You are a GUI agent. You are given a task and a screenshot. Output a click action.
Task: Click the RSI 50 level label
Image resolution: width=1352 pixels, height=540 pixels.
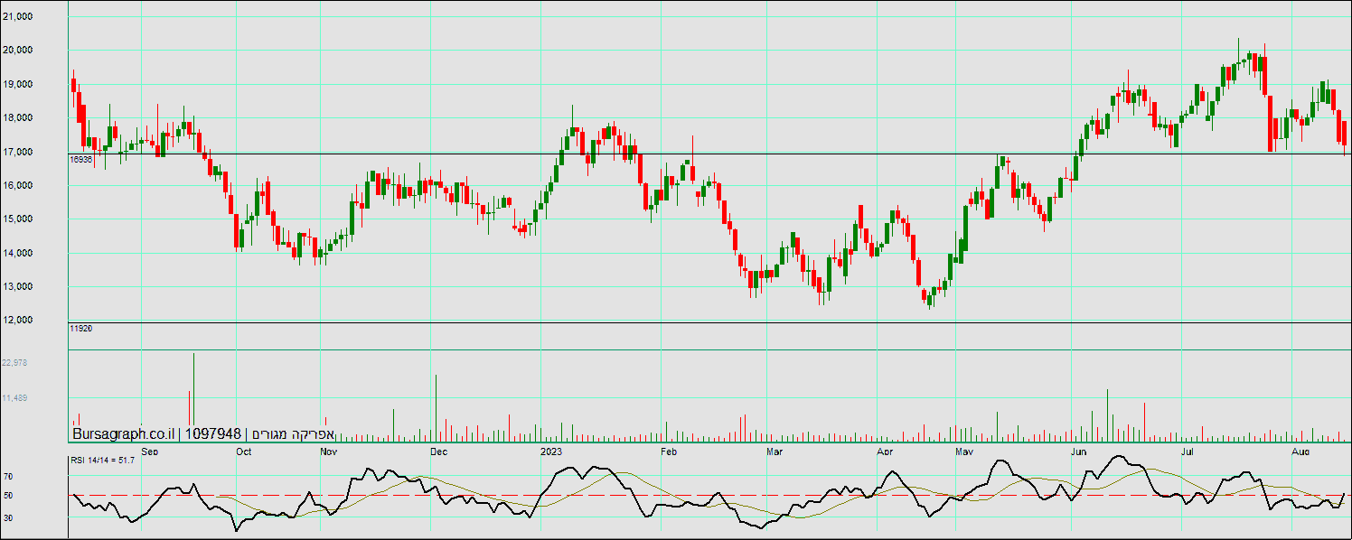coord(8,496)
